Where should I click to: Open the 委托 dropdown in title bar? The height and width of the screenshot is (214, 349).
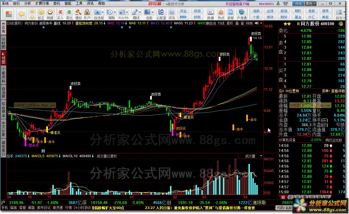(311, 4)
